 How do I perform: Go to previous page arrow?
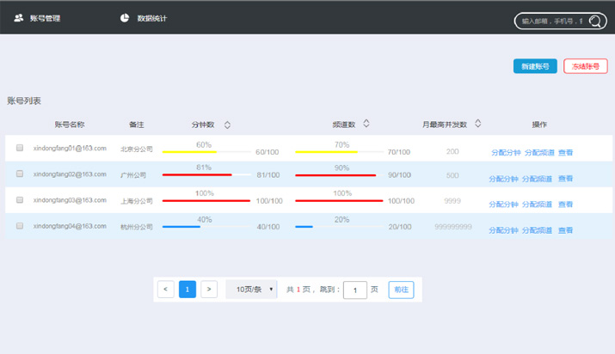pos(166,290)
